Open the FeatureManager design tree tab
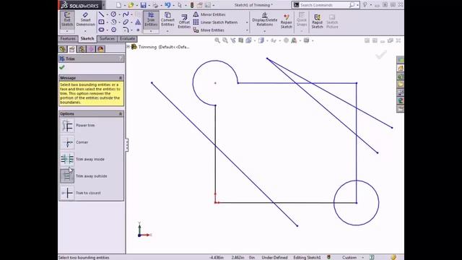 coord(63,49)
